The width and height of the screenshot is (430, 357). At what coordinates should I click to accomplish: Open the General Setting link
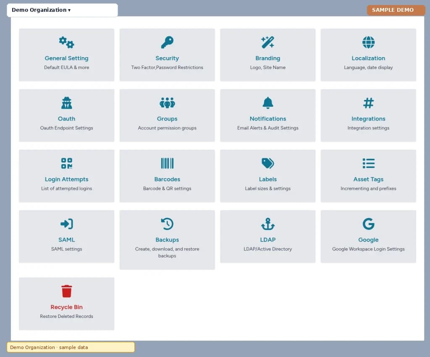tap(66, 58)
